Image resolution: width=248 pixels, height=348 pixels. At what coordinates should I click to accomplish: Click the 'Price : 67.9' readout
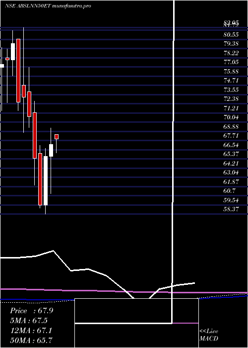31,311
